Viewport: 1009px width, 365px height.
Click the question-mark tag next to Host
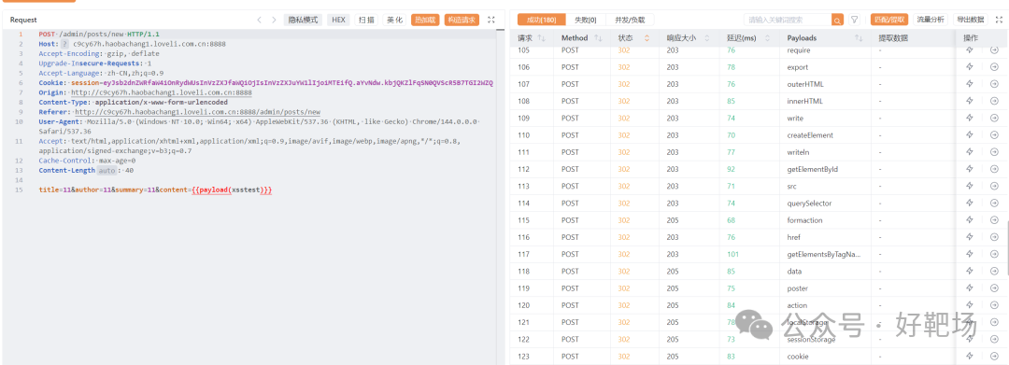(64, 44)
